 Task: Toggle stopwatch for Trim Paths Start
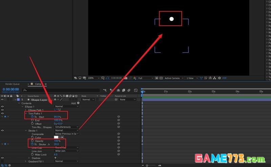33,117
